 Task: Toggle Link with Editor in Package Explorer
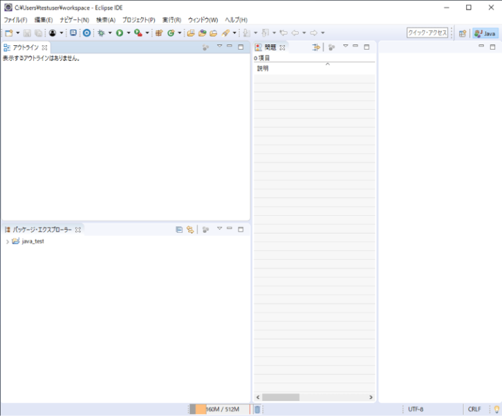[190, 230]
